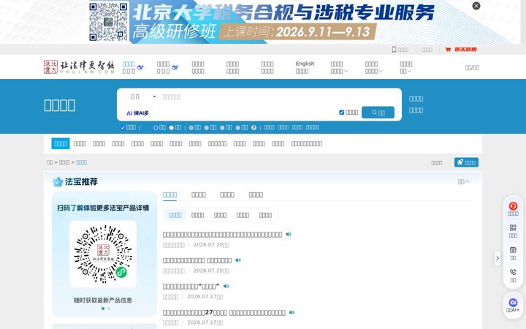Viewport: 526px width, 329px height.
Task: Select the highlighted blue sub-tab pill
Action: click(x=175, y=215)
